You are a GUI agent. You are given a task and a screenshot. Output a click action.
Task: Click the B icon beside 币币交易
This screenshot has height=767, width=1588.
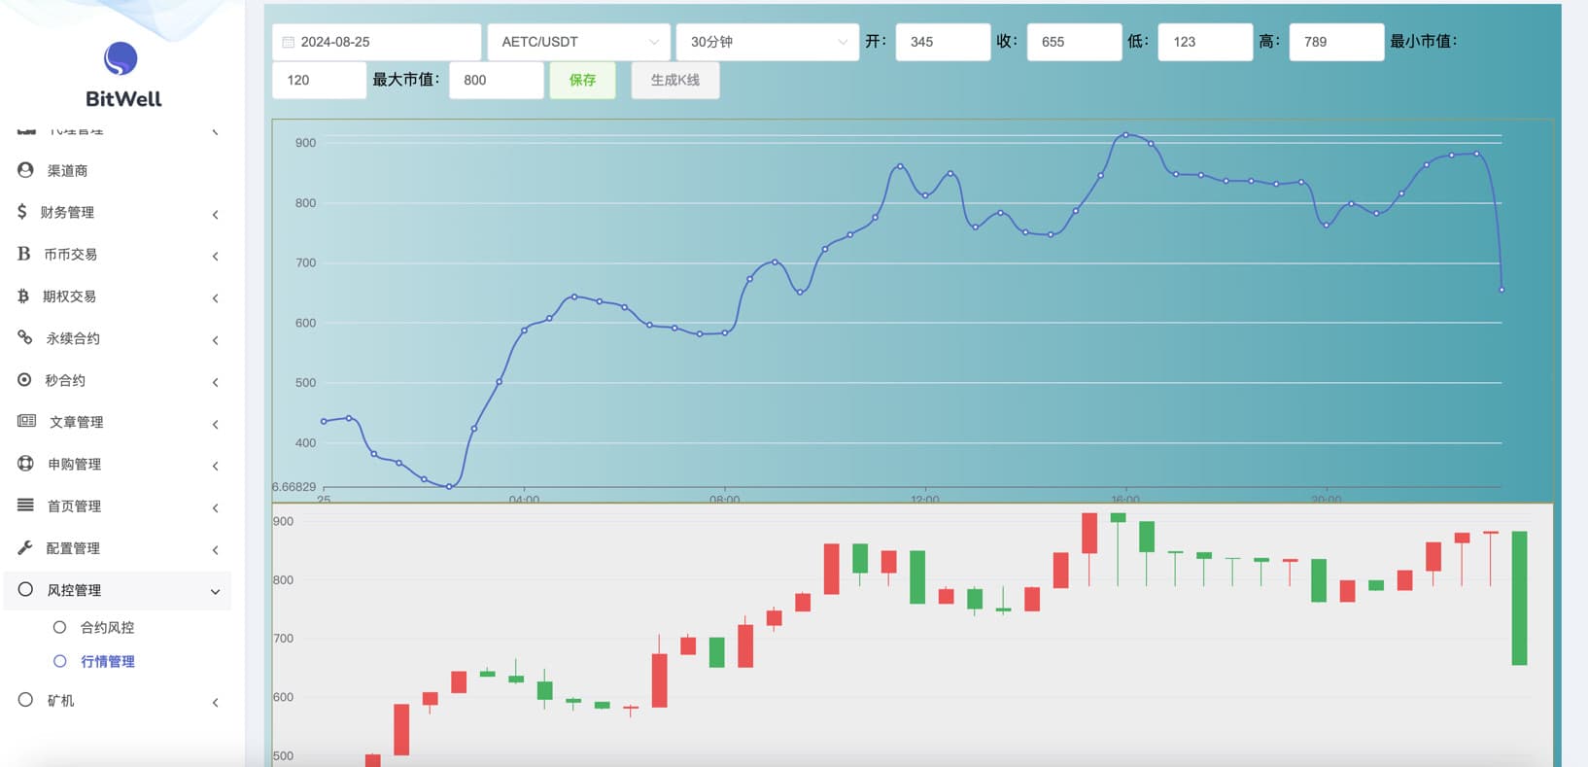point(24,254)
